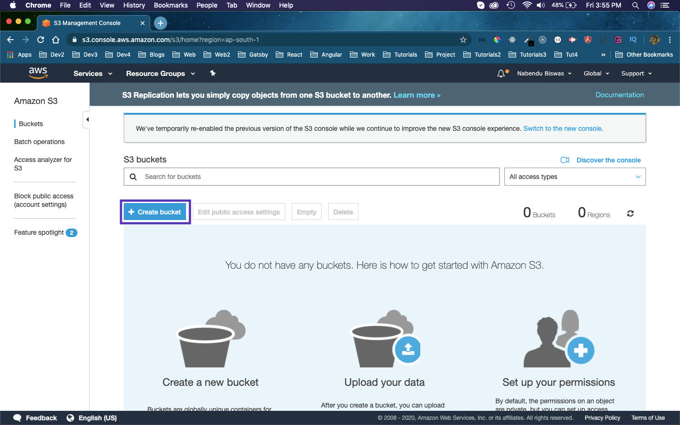
Task: Open the Nabendu Biswas account menu
Action: point(544,74)
